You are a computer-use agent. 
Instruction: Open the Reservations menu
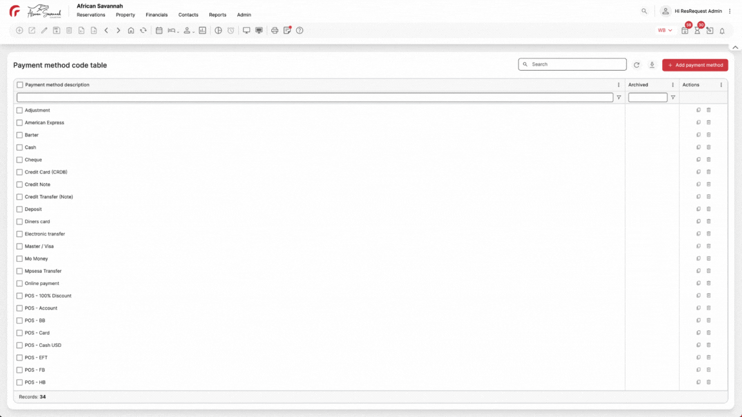pos(91,15)
